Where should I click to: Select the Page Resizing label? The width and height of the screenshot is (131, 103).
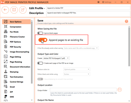[16, 62]
